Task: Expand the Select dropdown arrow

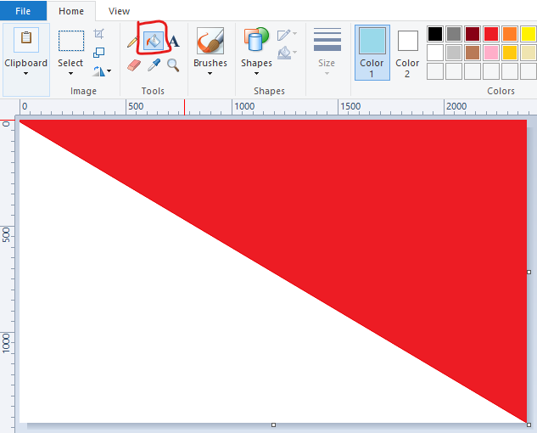Action: tap(70, 73)
